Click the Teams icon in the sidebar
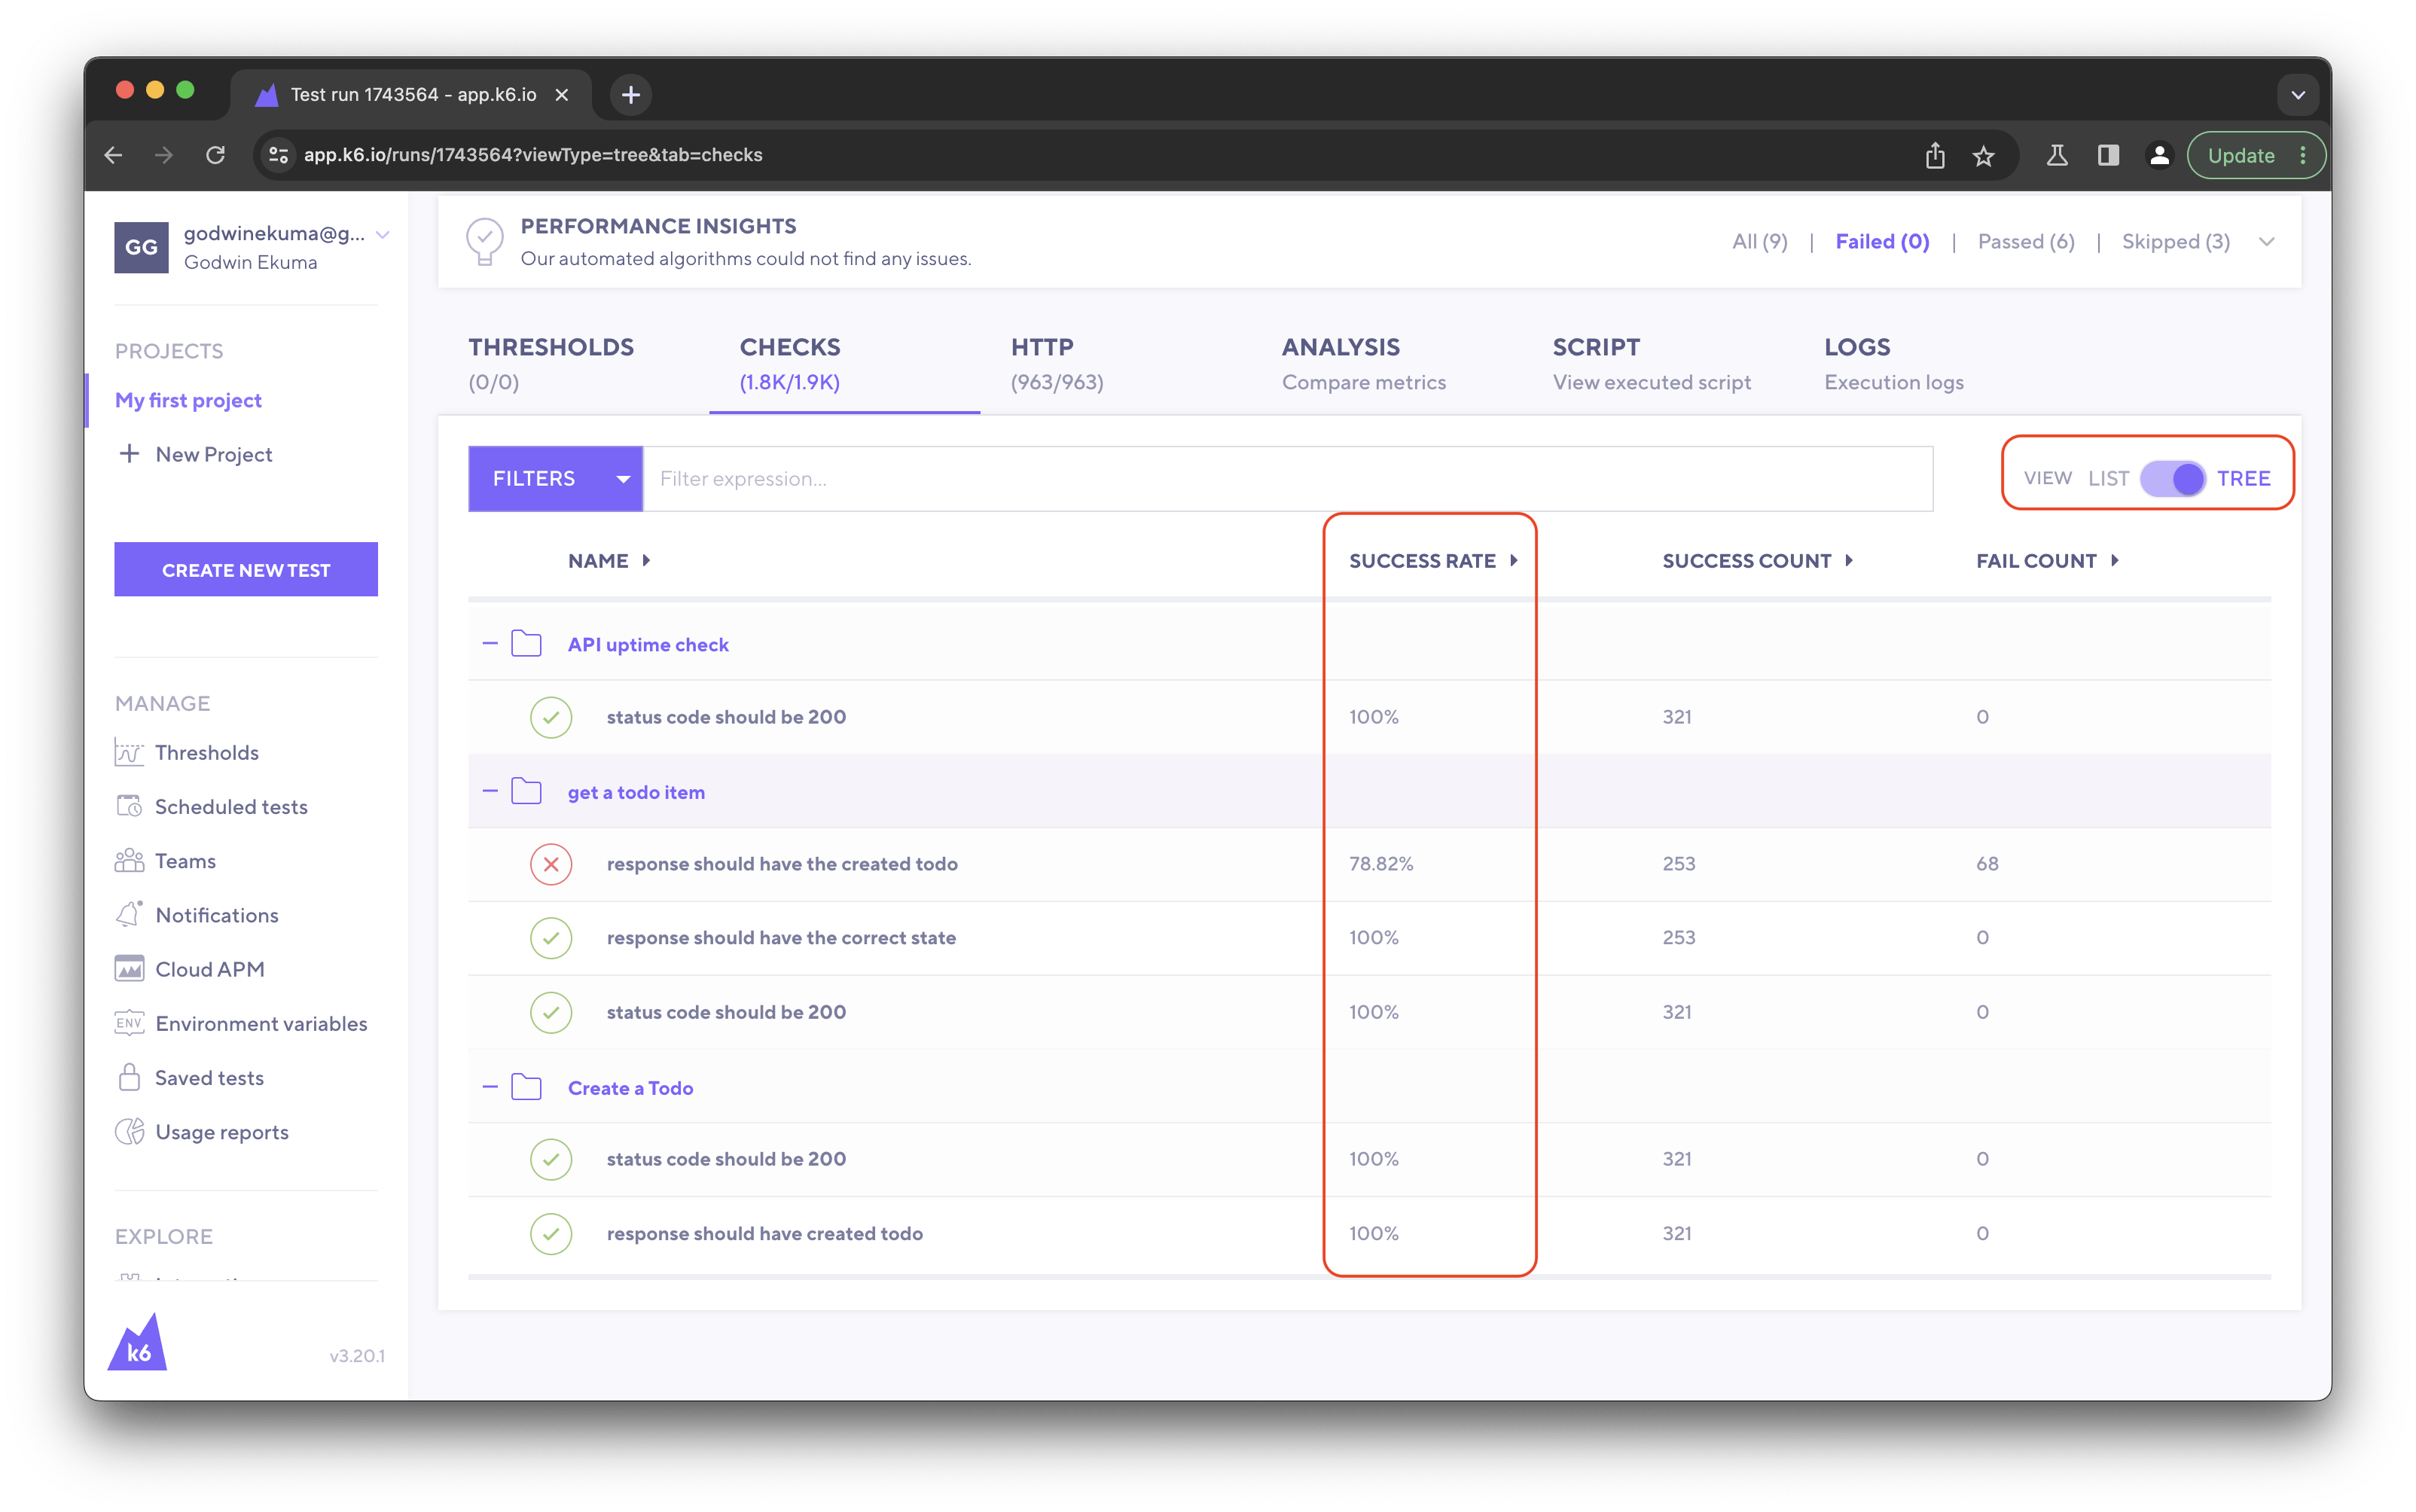Image resolution: width=2416 pixels, height=1512 pixels. pos(130,860)
